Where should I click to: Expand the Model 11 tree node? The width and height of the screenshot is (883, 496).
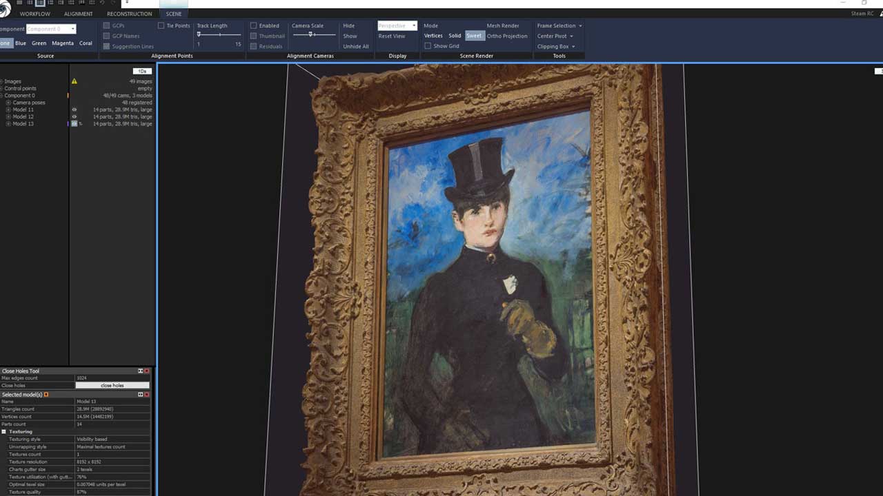(x=8, y=110)
